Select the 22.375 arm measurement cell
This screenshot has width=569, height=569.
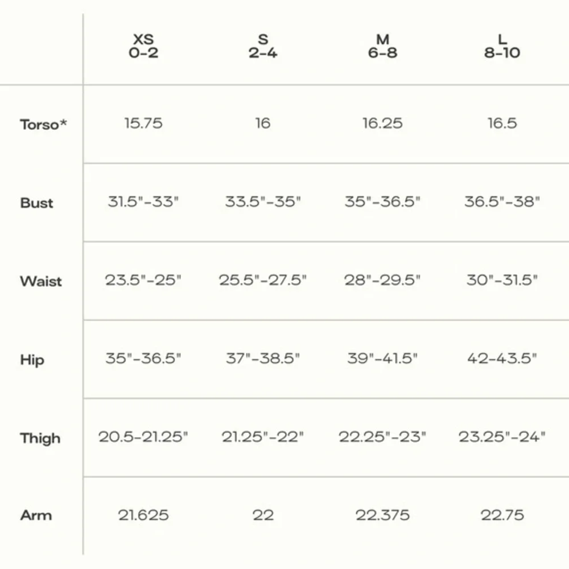[x=382, y=515]
